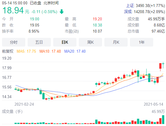The height and width of the screenshot is (126, 166).
Task: Click the tallest green volume bar at right
Action: [163, 120]
